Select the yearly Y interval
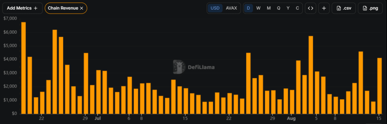 point(288,8)
